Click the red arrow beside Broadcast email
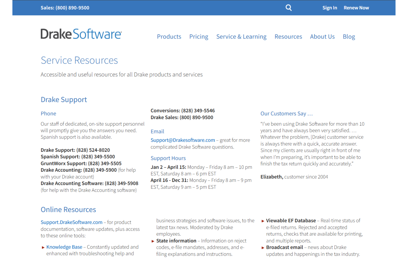Viewport: 408px width, 272px height. pyautogui.click(x=263, y=248)
